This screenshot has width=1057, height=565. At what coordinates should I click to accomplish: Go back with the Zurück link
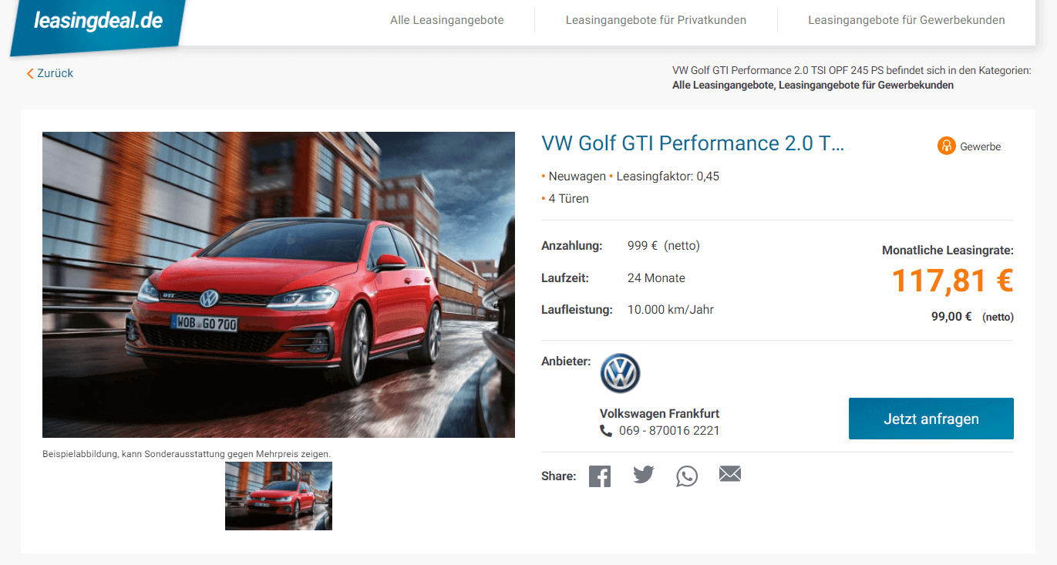click(50, 73)
